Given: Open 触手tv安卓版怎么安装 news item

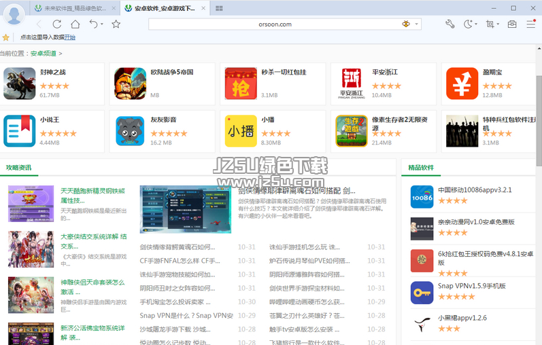Looking at the screenshot, I should click(304, 329).
